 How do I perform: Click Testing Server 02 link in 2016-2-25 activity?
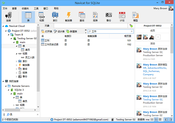[x=153, y=100]
